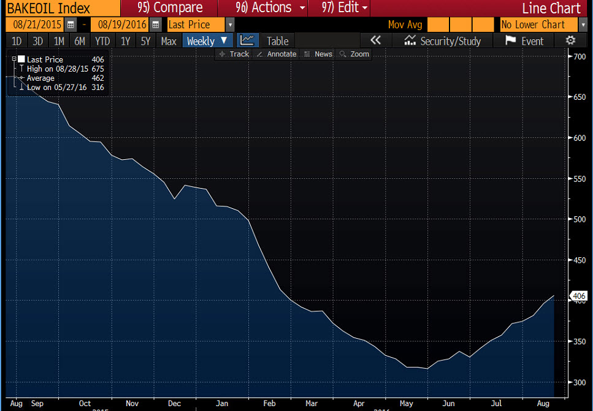
Task: Open chart settings gear icon
Action: coord(570,40)
